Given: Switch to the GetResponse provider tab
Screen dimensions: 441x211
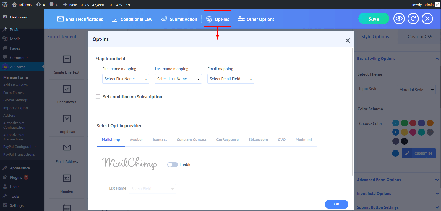Looking at the screenshot, I should (227, 140).
